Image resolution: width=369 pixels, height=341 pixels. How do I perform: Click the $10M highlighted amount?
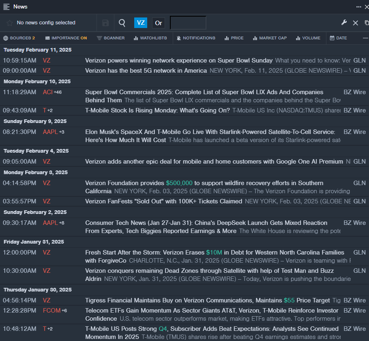click(214, 253)
